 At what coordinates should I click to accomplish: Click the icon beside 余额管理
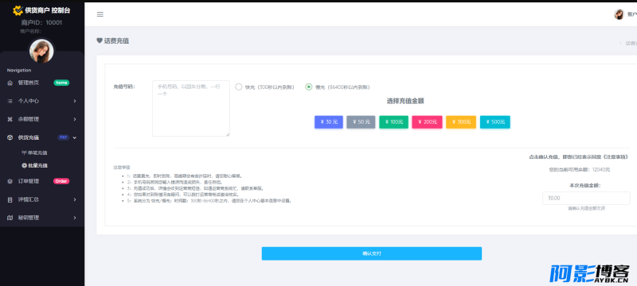10,119
